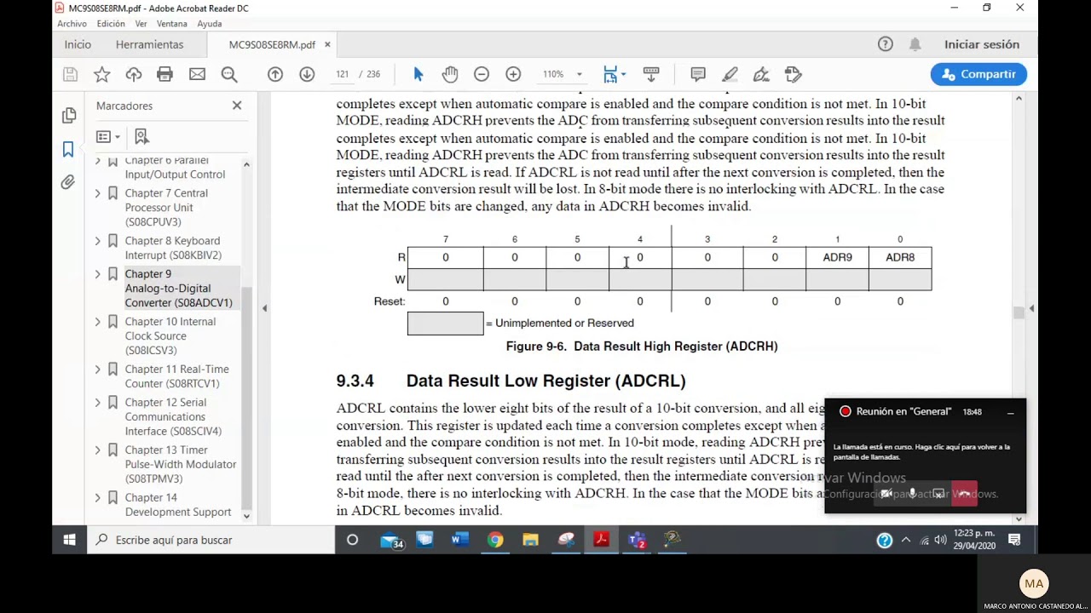
Task: Click Iniciar sesión
Action: [982, 44]
